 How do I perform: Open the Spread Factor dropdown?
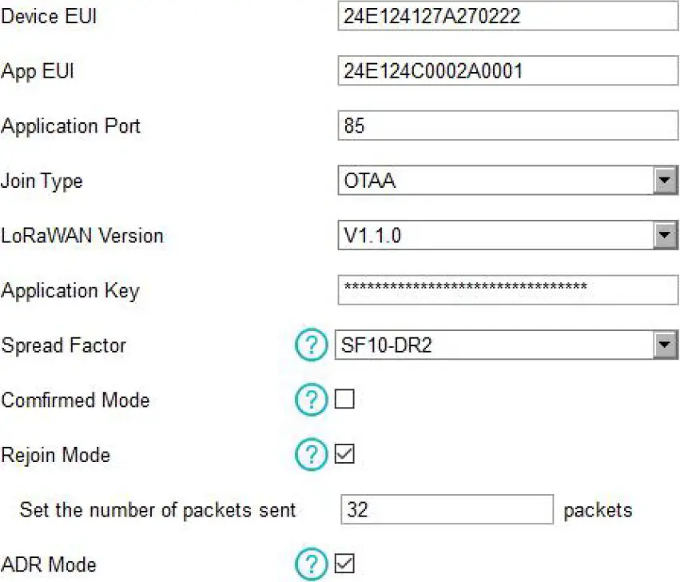point(665,346)
